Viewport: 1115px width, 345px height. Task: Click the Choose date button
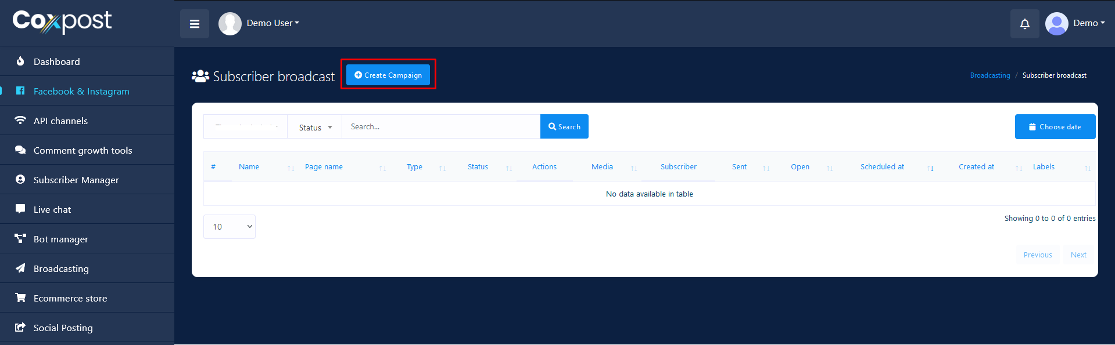click(1055, 127)
